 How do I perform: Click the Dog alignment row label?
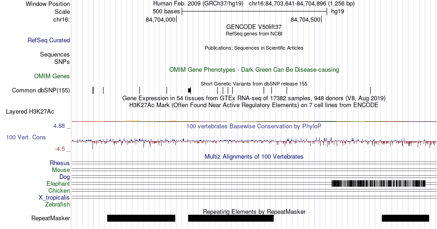pyautogui.click(x=64, y=177)
